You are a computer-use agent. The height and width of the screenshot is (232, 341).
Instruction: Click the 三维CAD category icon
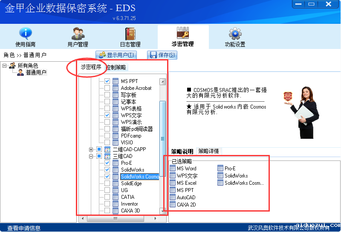107,156
